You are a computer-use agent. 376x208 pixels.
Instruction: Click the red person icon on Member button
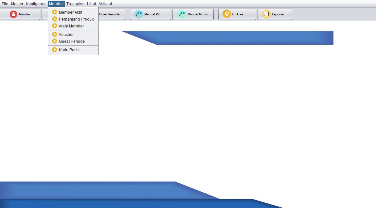coord(13,14)
